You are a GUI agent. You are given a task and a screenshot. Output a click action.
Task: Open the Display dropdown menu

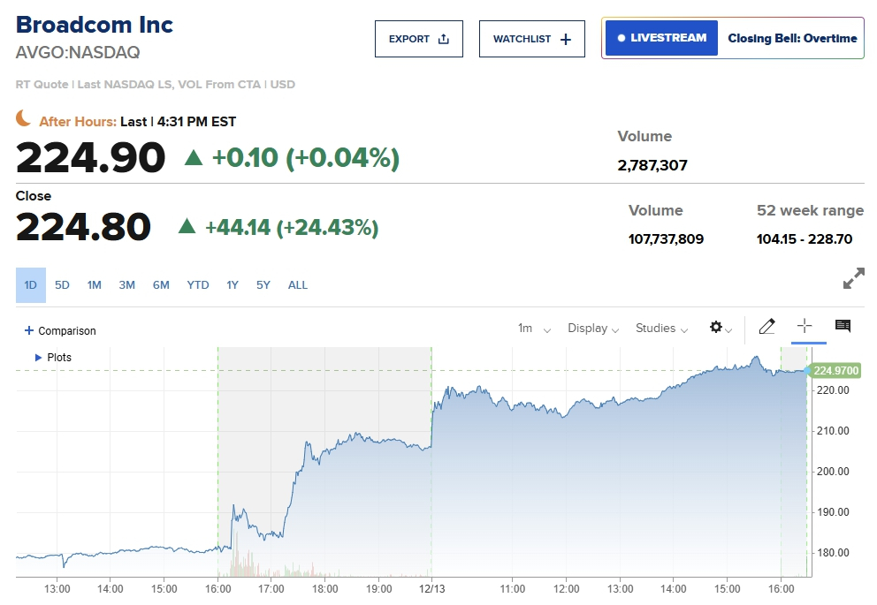pyautogui.click(x=593, y=329)
